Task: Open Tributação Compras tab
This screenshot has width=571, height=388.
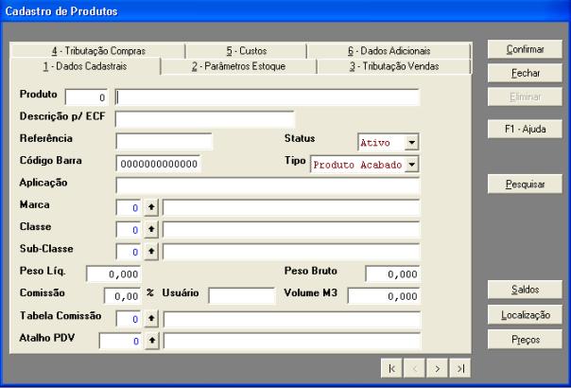Action: point(98,51)
